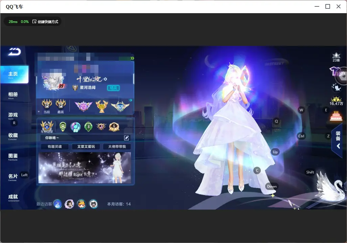Click the green number 8 medal
Viewport: 347px width, 243px height.
[x=88, y=127]
